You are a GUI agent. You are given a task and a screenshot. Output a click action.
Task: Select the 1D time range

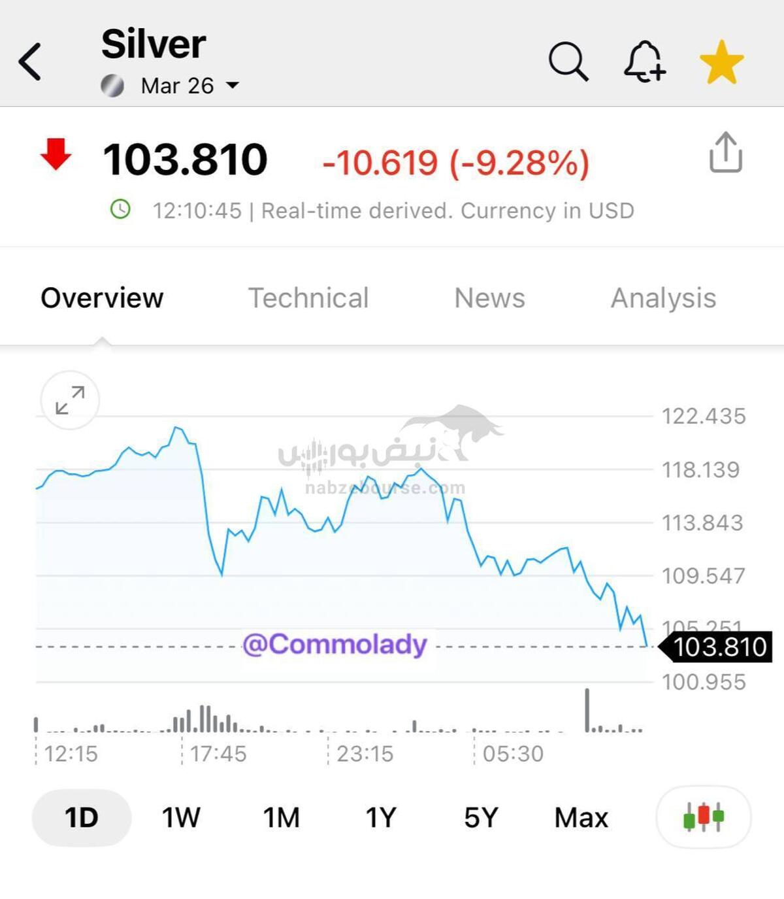pyautogui.click(x=82, y=817)
